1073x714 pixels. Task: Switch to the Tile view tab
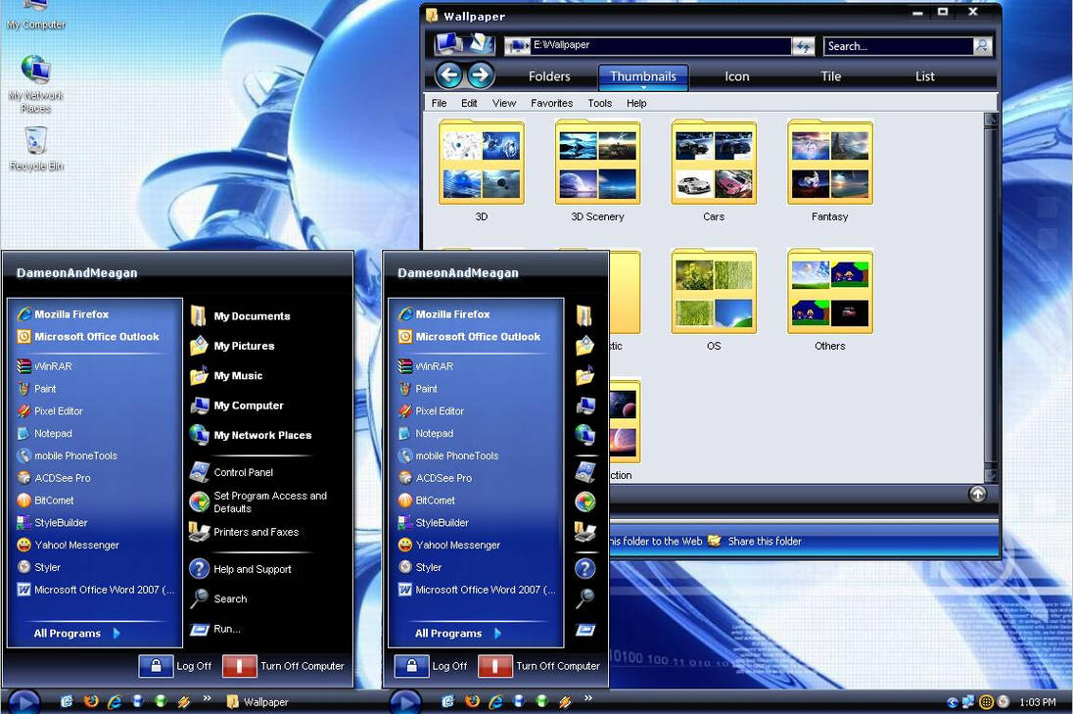(x=830, y=76)
